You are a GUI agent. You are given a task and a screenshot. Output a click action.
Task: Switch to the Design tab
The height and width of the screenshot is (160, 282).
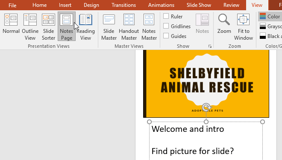tap(91, 5)
